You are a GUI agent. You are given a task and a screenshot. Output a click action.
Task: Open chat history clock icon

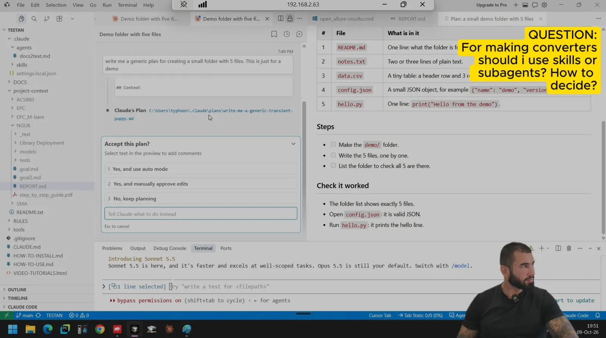pos(287,34)
